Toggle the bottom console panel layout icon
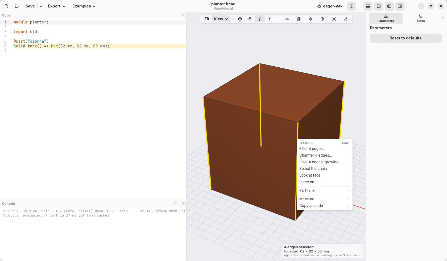Screen dimensions: 447x261 [368, 6]
